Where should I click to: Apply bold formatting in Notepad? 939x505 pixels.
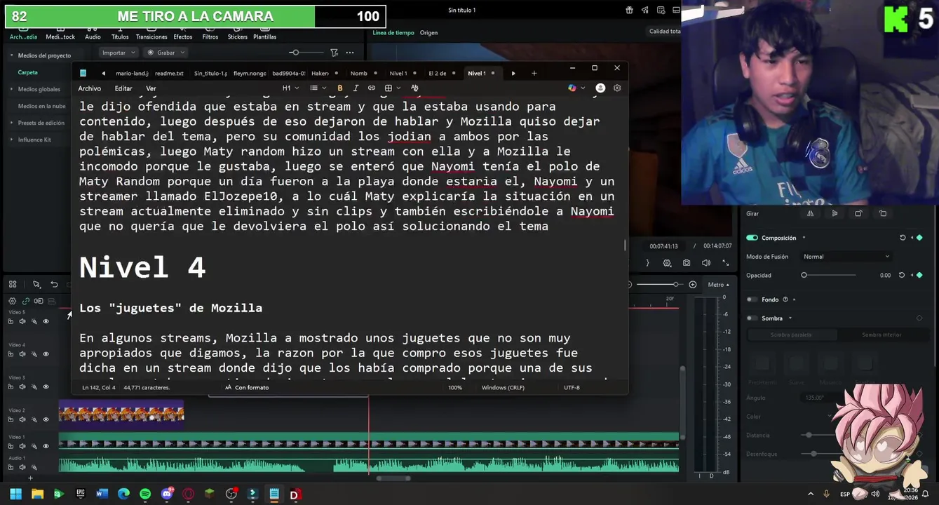[x=340, y=88]
